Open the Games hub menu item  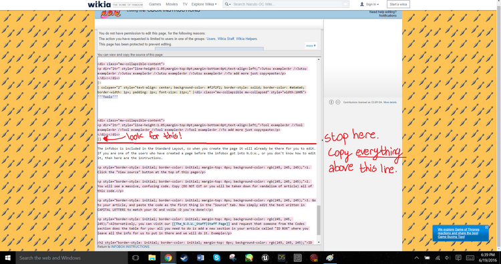click(155, 4)
